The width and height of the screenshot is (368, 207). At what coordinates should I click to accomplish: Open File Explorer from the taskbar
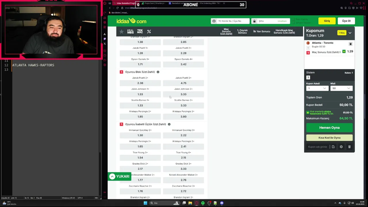coord(190,203)
